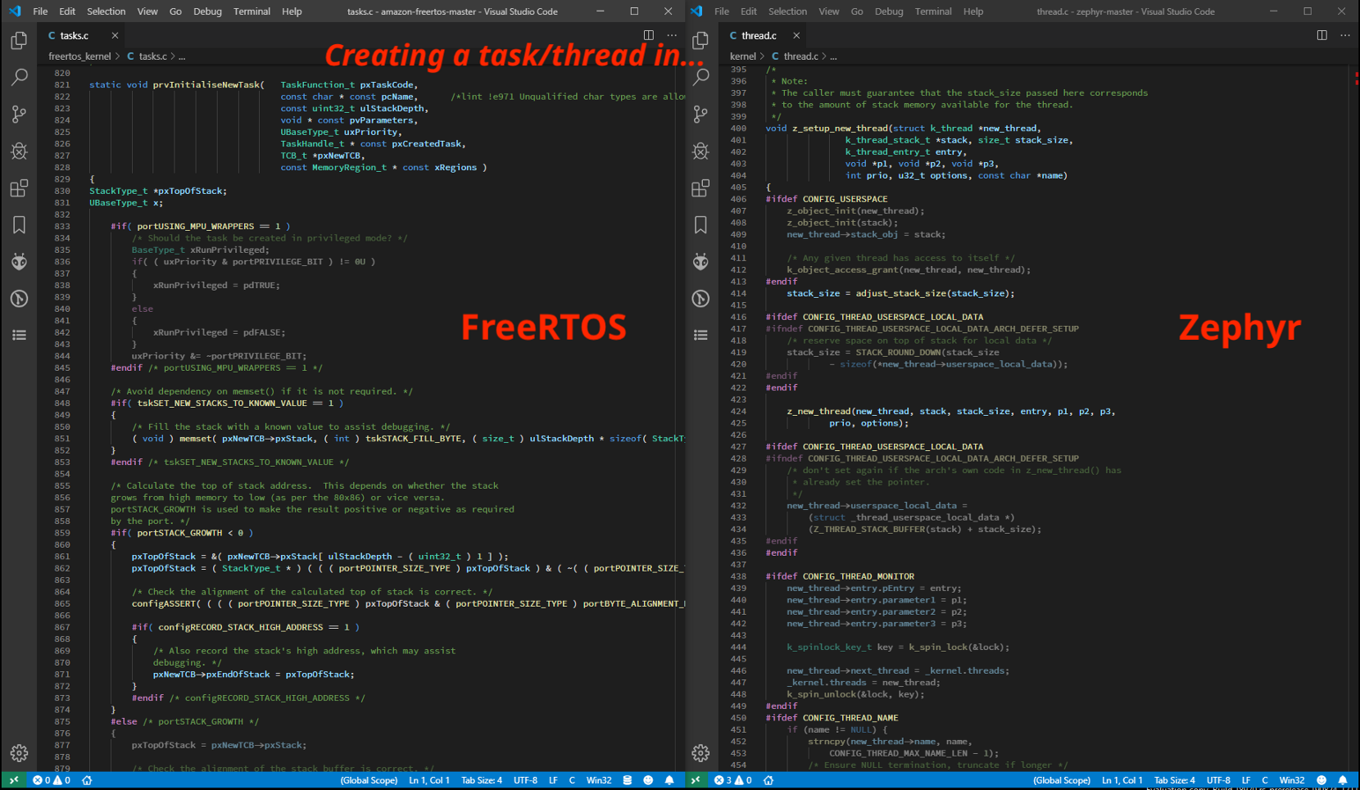Open Manage gear in the thread.c window
Screen dimensions: 1360x790
click(700, 752)
